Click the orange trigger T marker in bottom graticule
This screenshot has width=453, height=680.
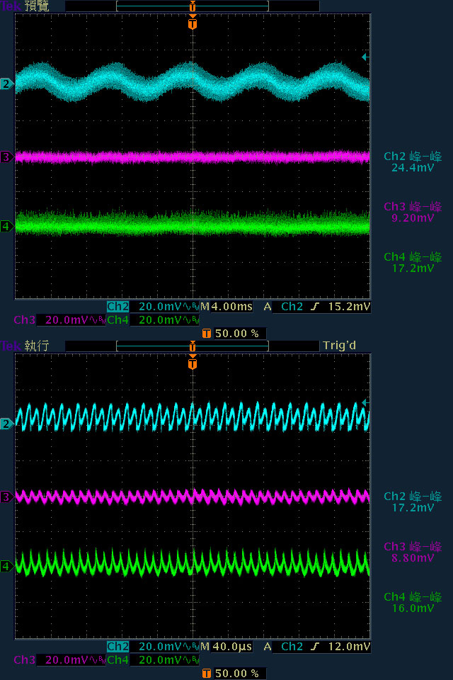(x=193, y=363)
